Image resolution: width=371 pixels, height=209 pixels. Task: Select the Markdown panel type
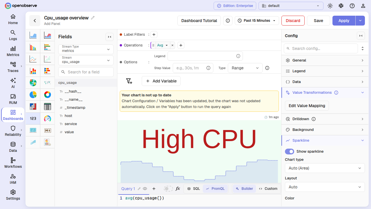point(48,130)
